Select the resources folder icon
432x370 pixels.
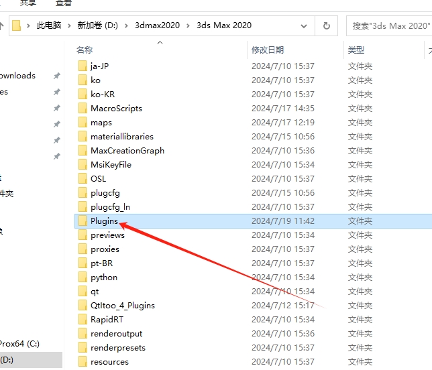click(x=83, y=362)
